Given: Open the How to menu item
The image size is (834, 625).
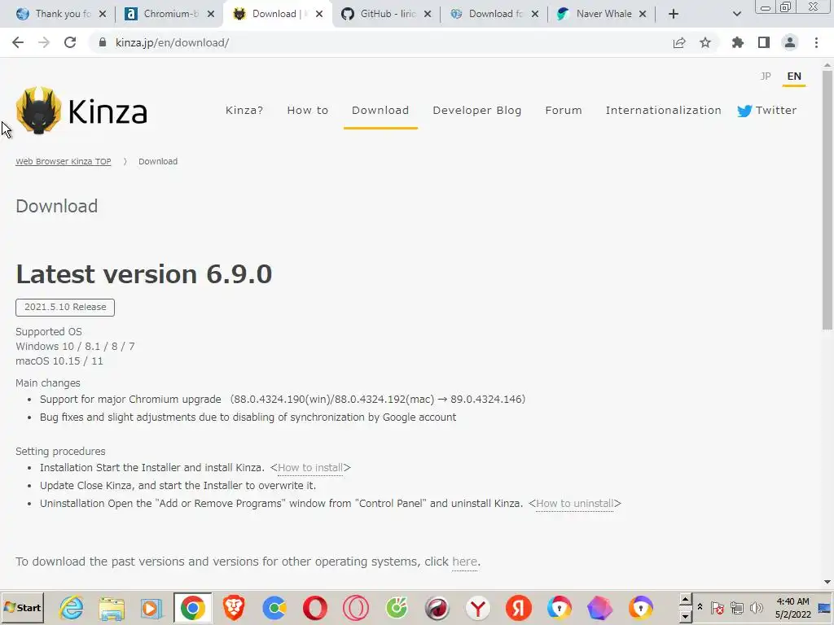Looking at the screenshot, I should 307,111.
